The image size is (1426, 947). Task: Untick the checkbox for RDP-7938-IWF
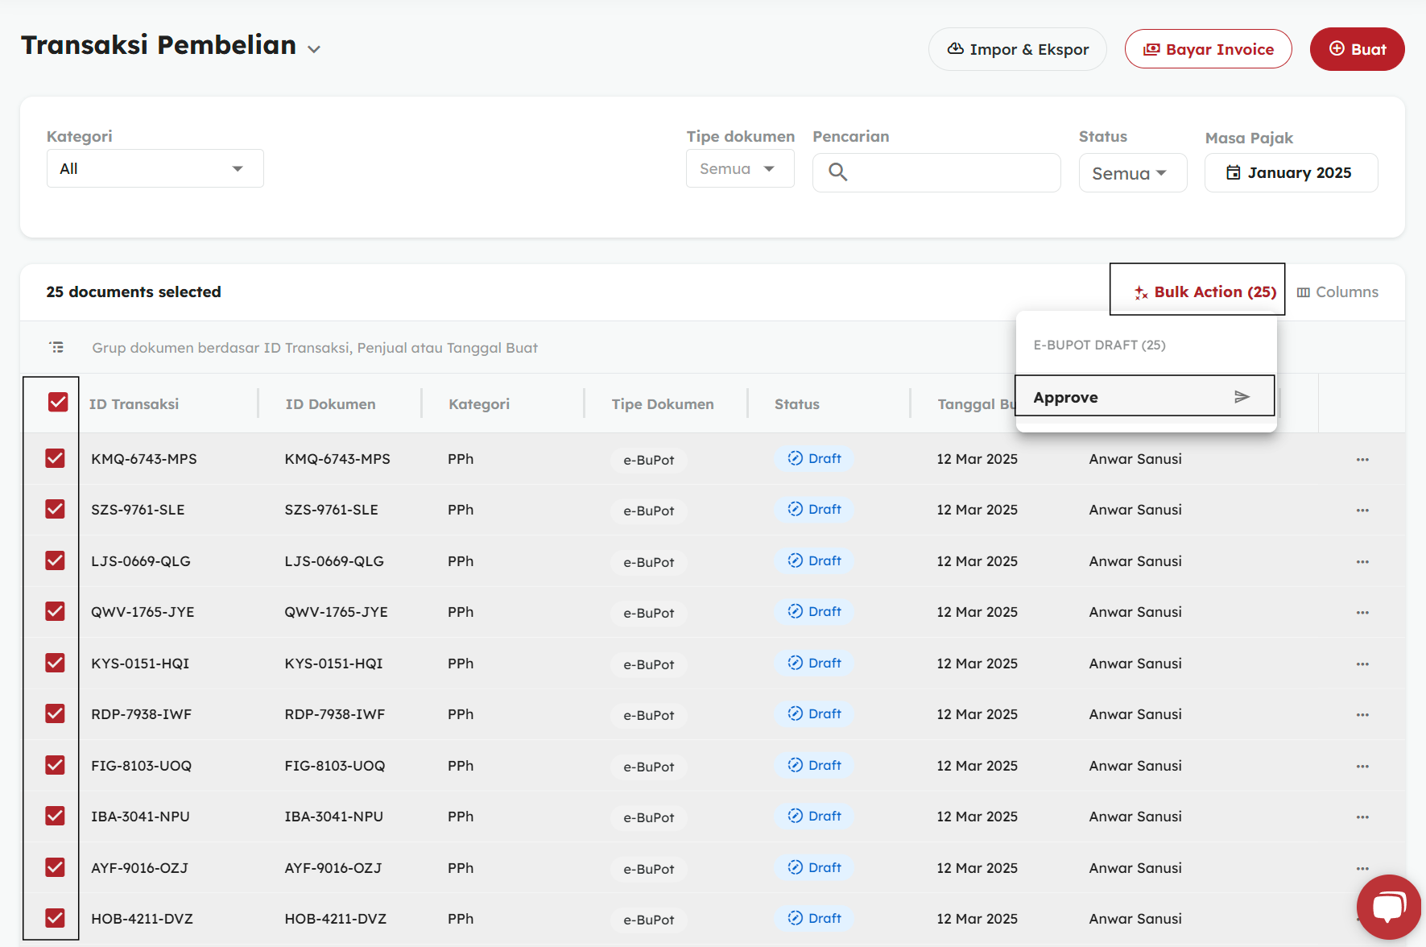pyautogui.click(x=56, y=713)
